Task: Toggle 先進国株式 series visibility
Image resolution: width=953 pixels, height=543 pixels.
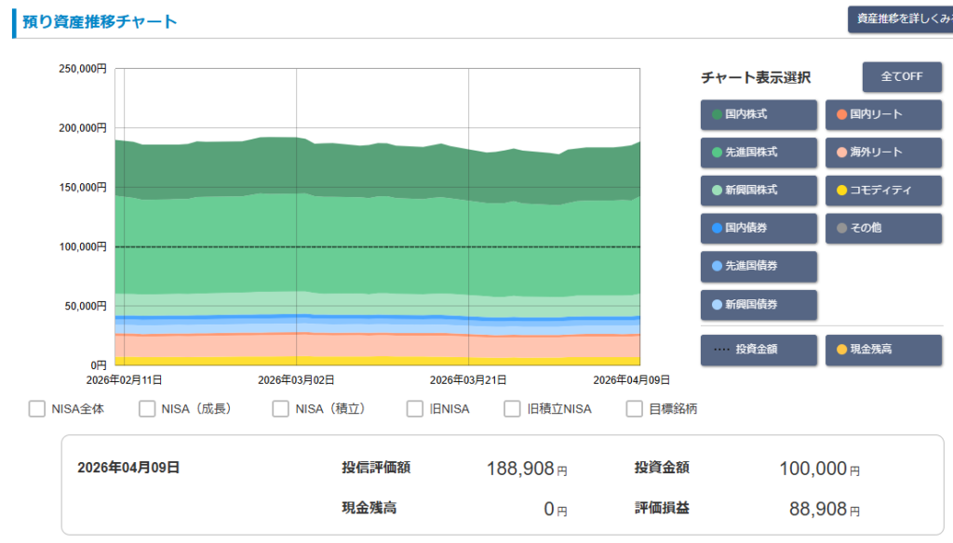Action: tap(758, 152)
